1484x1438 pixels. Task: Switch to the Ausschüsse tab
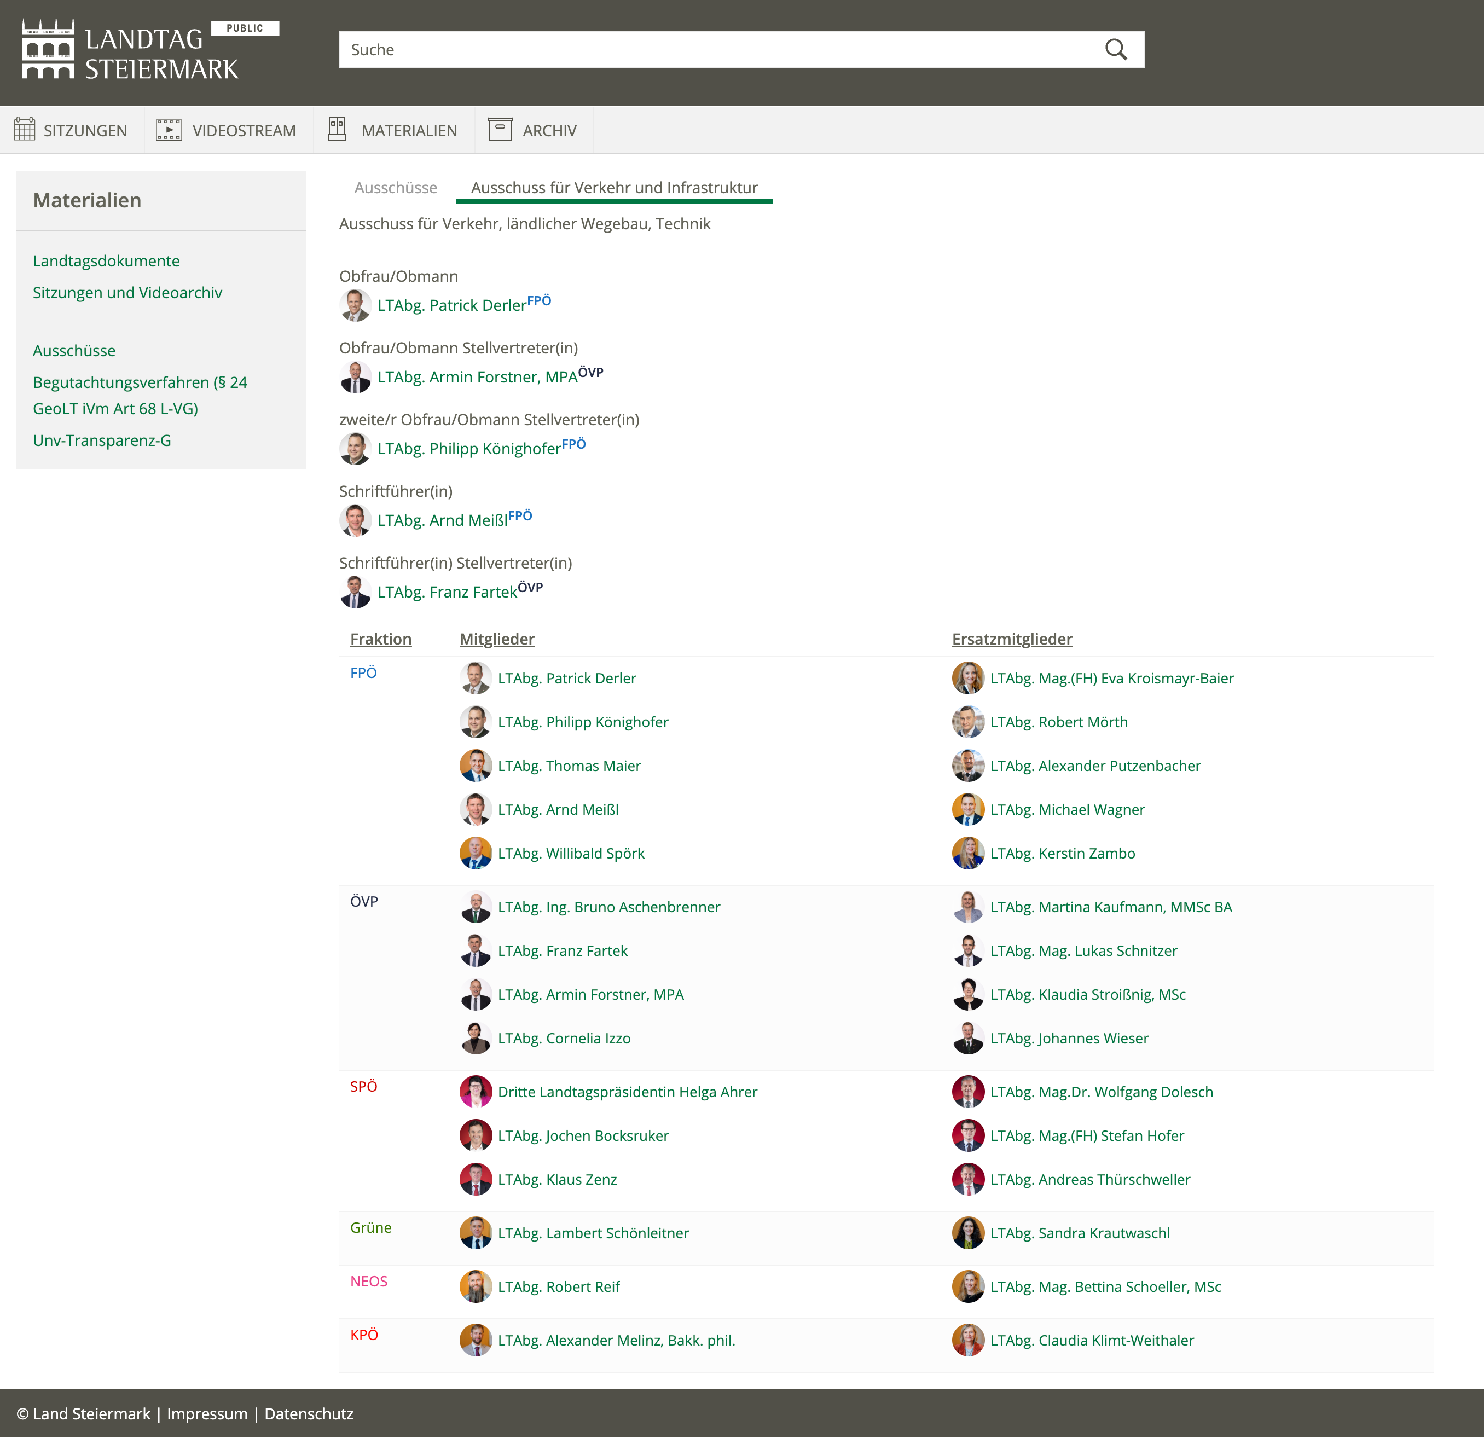point(395,188)
